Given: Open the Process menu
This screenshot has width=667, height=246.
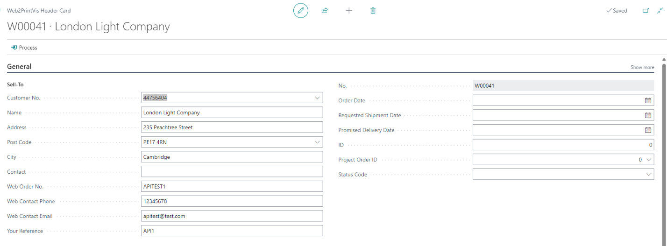Looking at the screenshot, I should (x=24, y=48).
